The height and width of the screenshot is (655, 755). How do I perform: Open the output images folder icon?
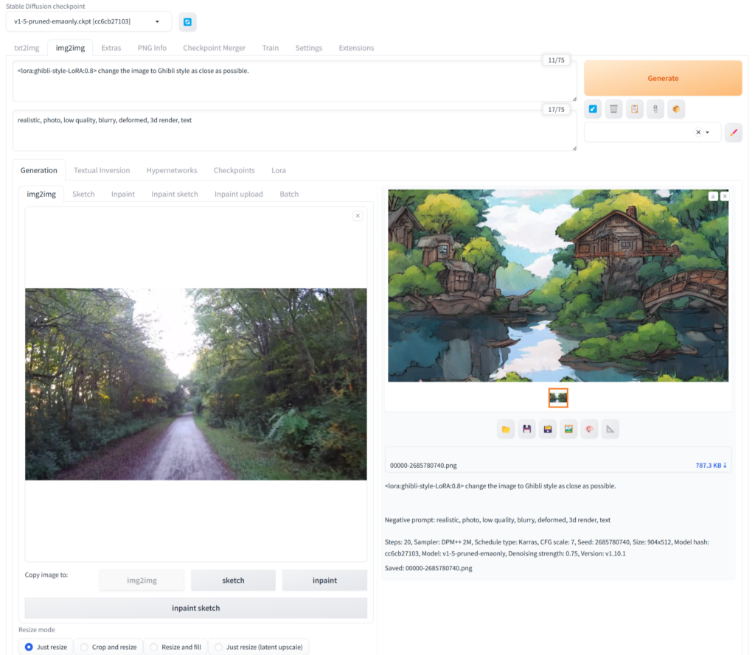506,429
